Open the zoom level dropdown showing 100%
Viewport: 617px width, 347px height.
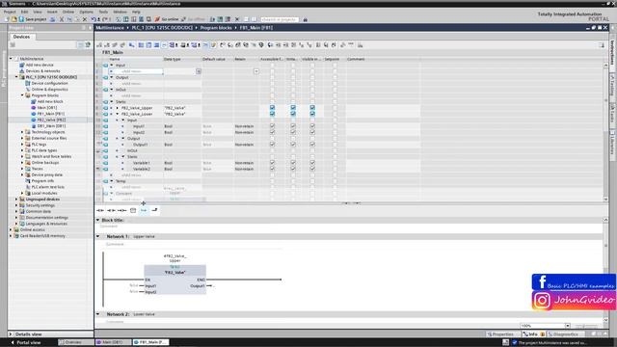pyautogui.click(x=568, y=326)
